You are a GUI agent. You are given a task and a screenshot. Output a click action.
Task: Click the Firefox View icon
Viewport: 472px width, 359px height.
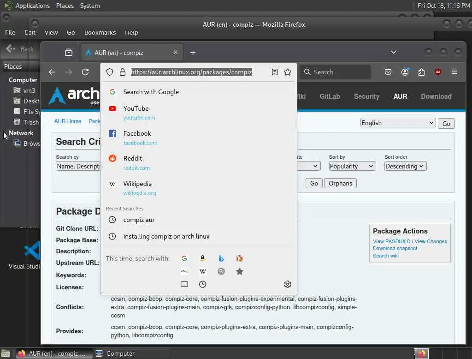(69, 53)
